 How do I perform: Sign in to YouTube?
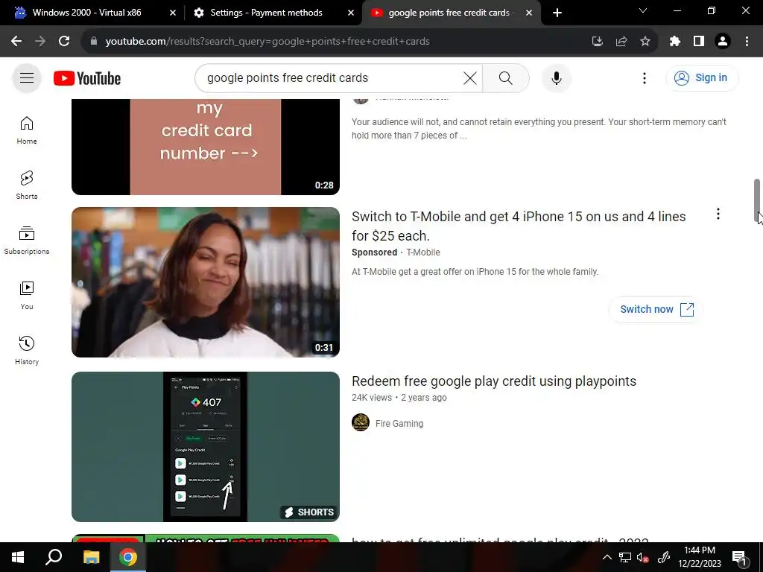701,77
